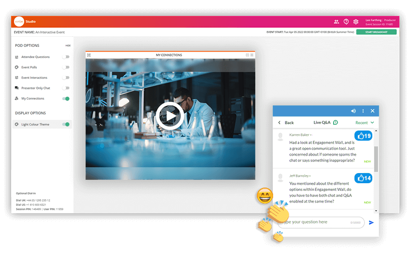Click Jeff Barnsley's avatar
The width and height of the screenshot is (411, 277).
click(x=280, y=178)
